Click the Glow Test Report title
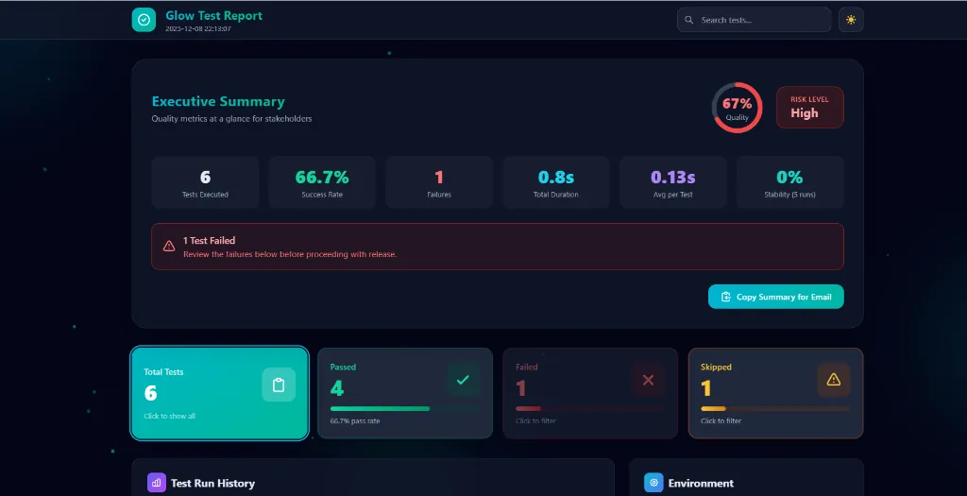Image resolution: width=967 pixels, height=496 pixels. click(214, 16)
